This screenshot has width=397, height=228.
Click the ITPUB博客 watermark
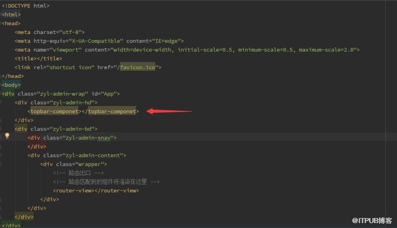pyautogui.click(x=372, y=221)
